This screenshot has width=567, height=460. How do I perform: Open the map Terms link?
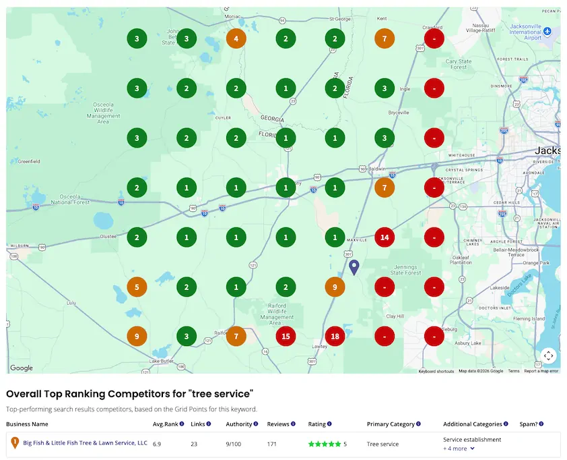(x=514, y=371)
